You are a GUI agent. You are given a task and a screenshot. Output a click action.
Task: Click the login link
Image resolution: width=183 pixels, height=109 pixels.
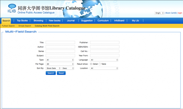click(180, 13)
